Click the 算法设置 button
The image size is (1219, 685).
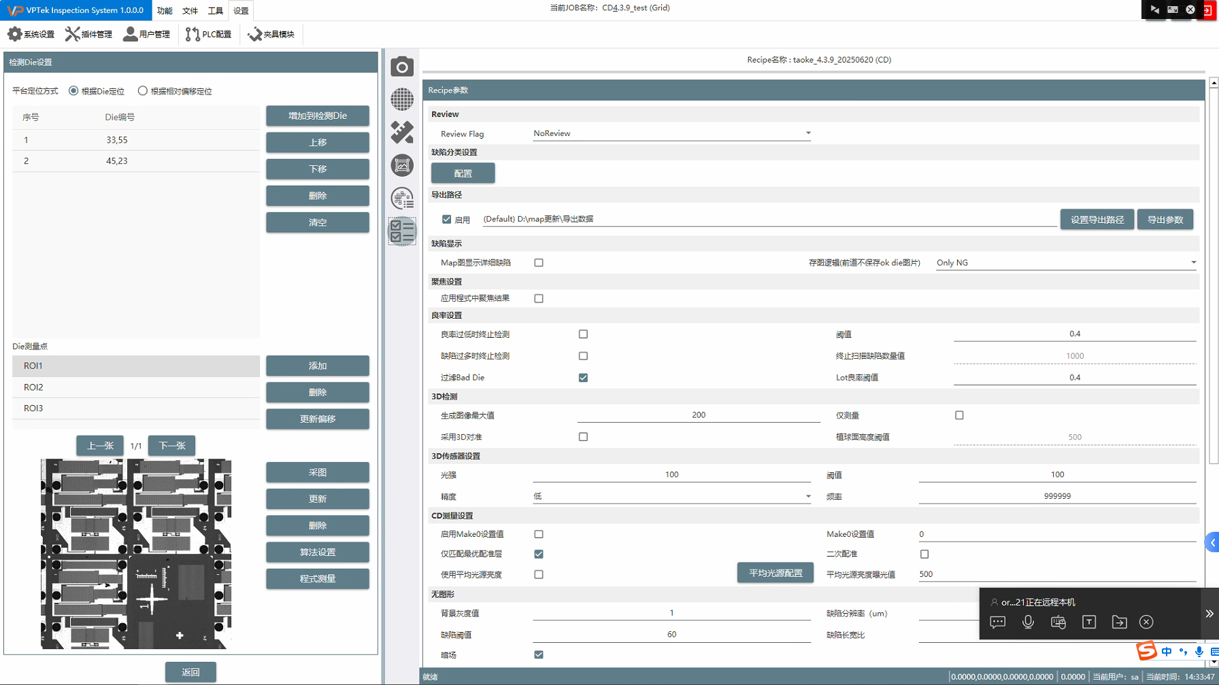point(318,552)
